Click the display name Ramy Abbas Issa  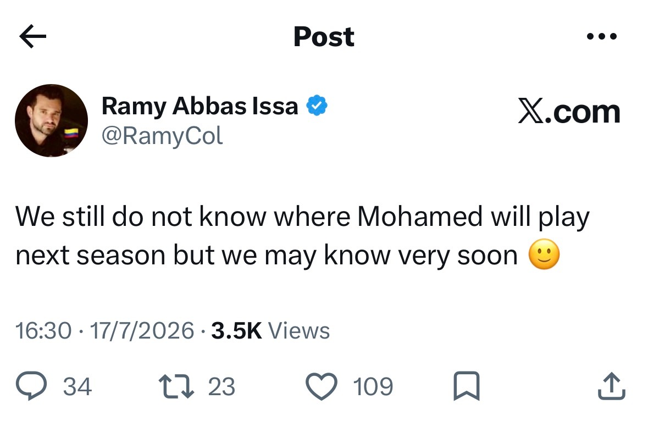200,106
